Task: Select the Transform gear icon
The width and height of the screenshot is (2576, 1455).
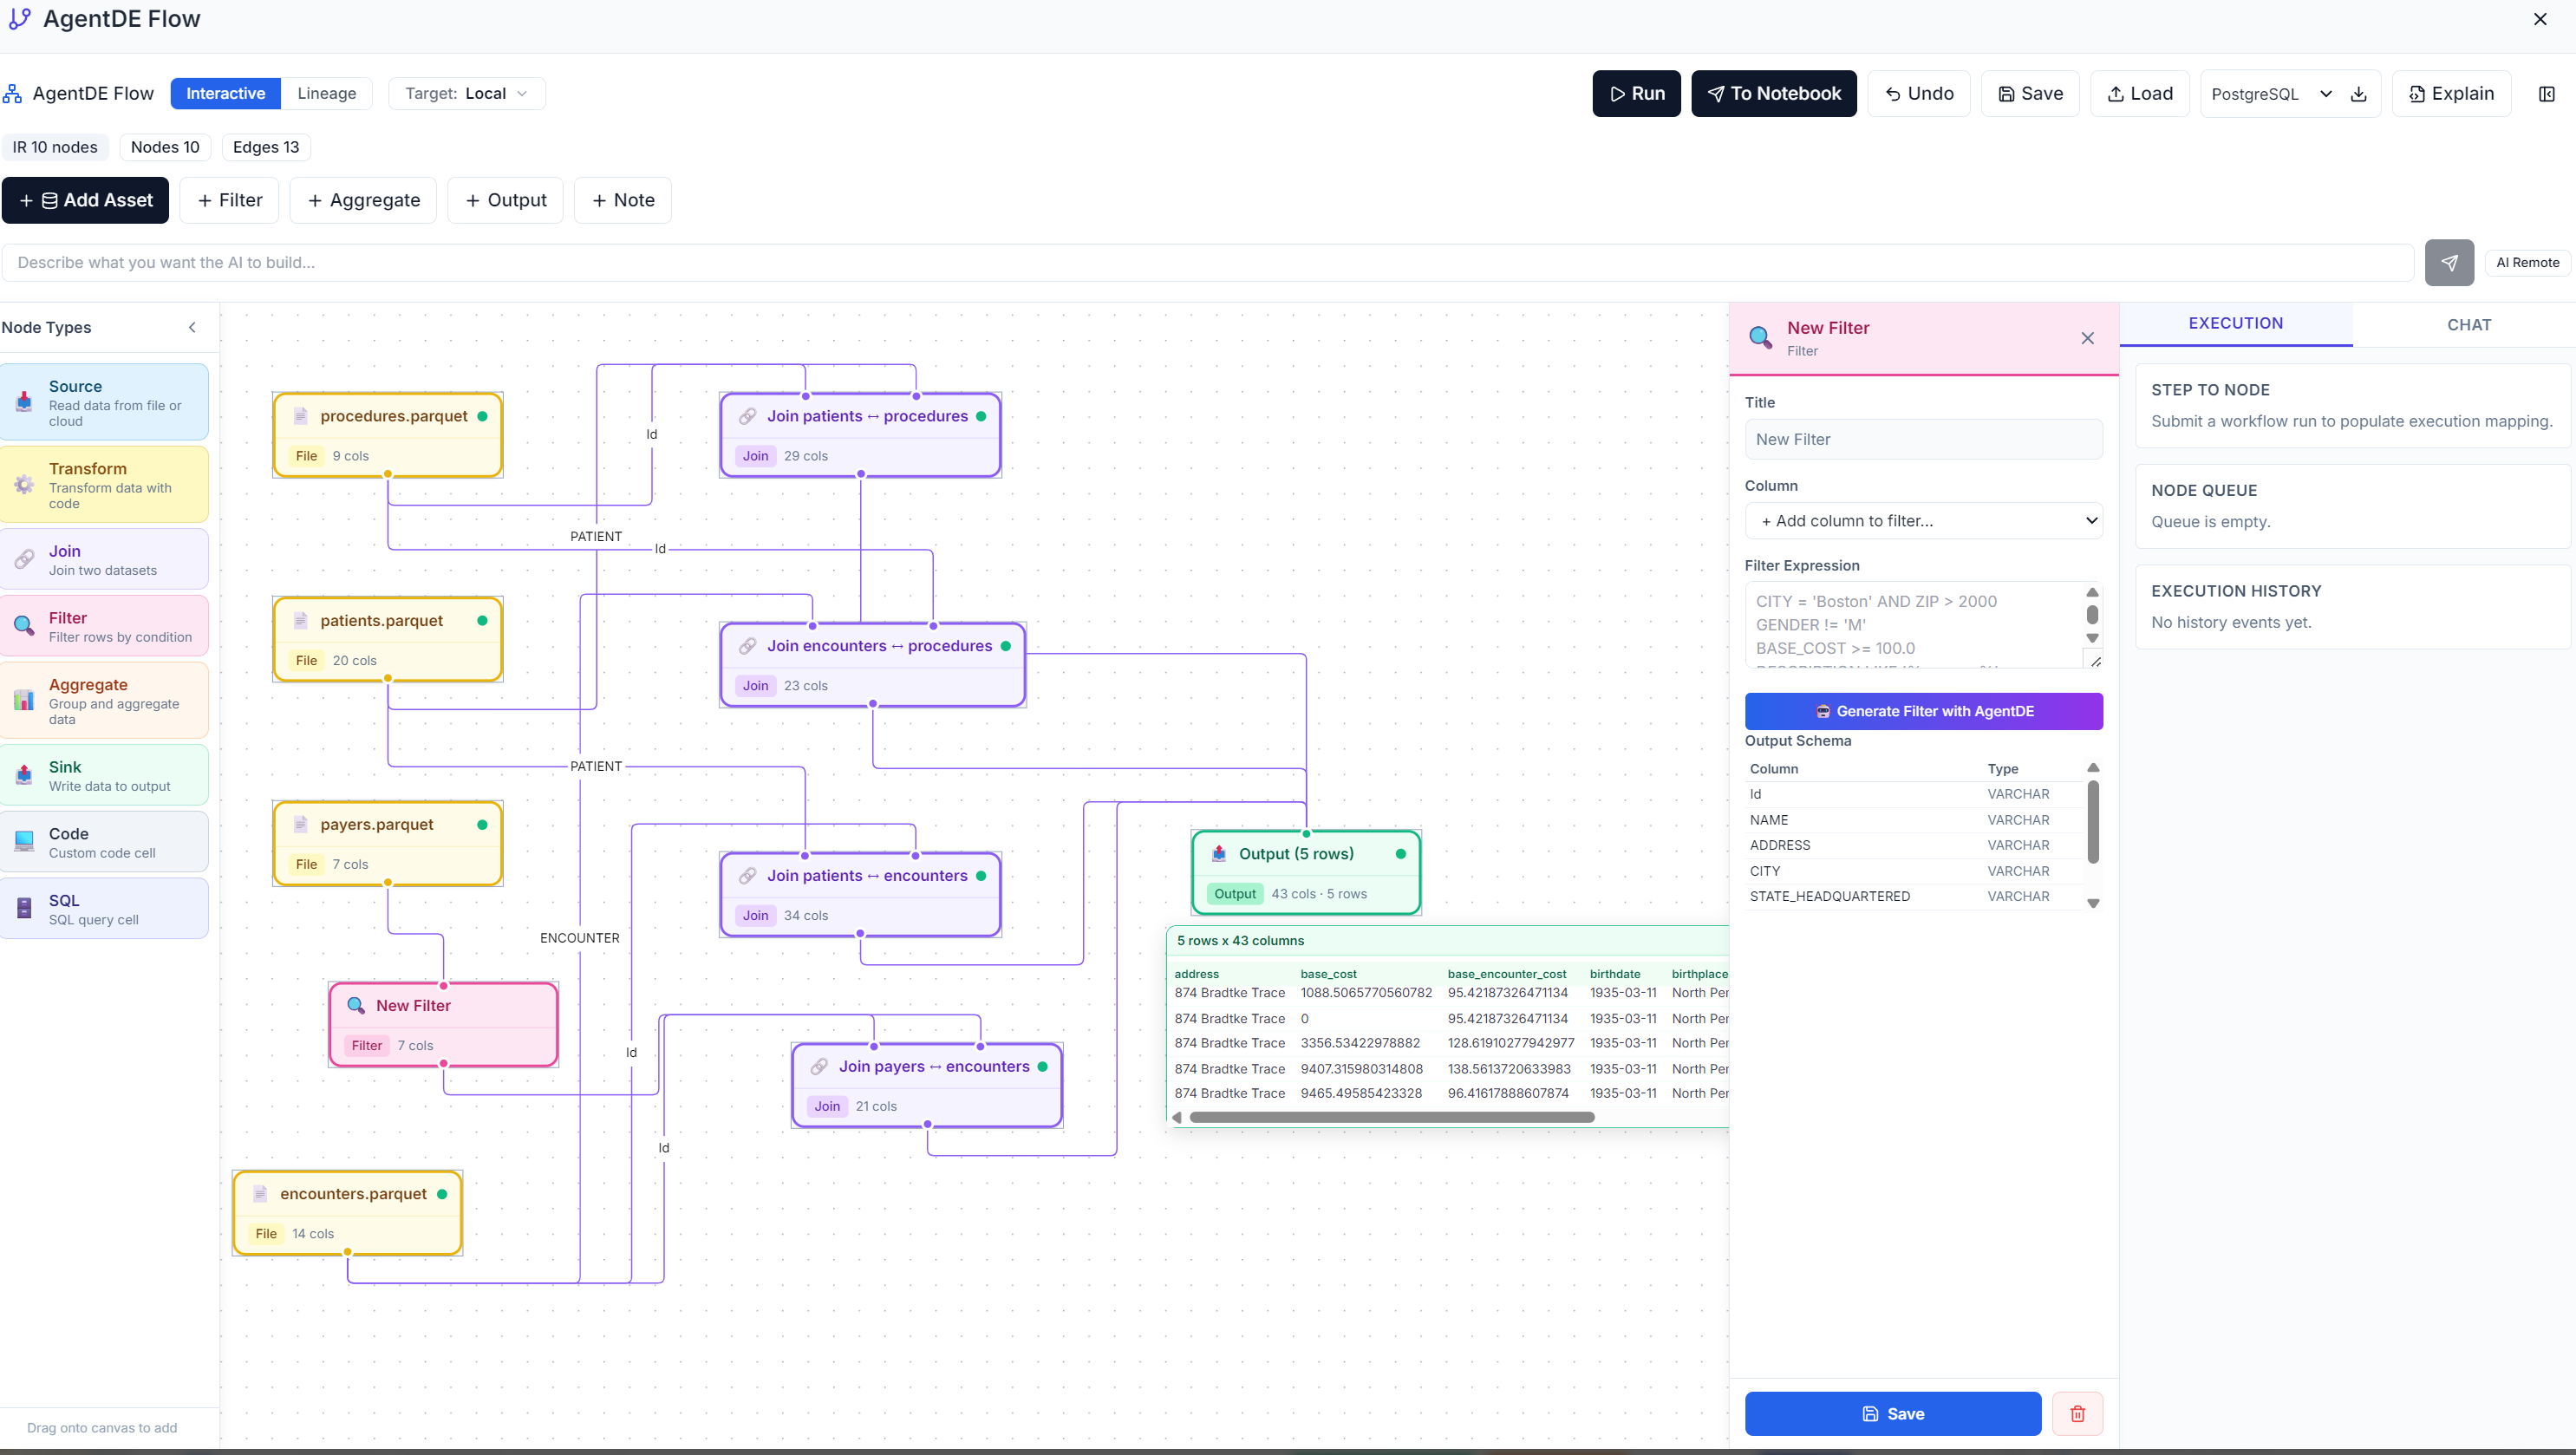Action: click(24, 484)
